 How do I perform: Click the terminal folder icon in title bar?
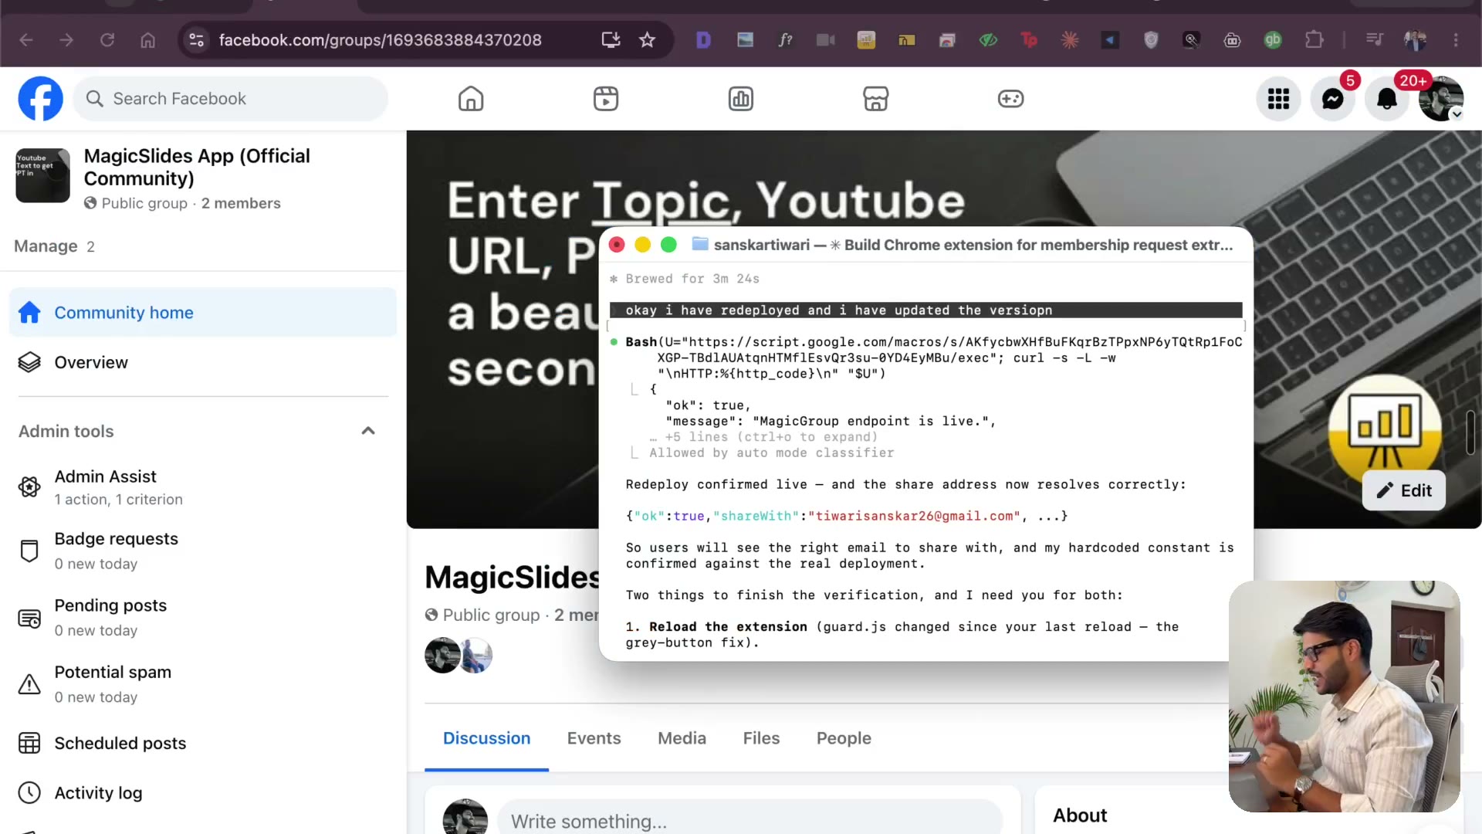tap(700, 244)
